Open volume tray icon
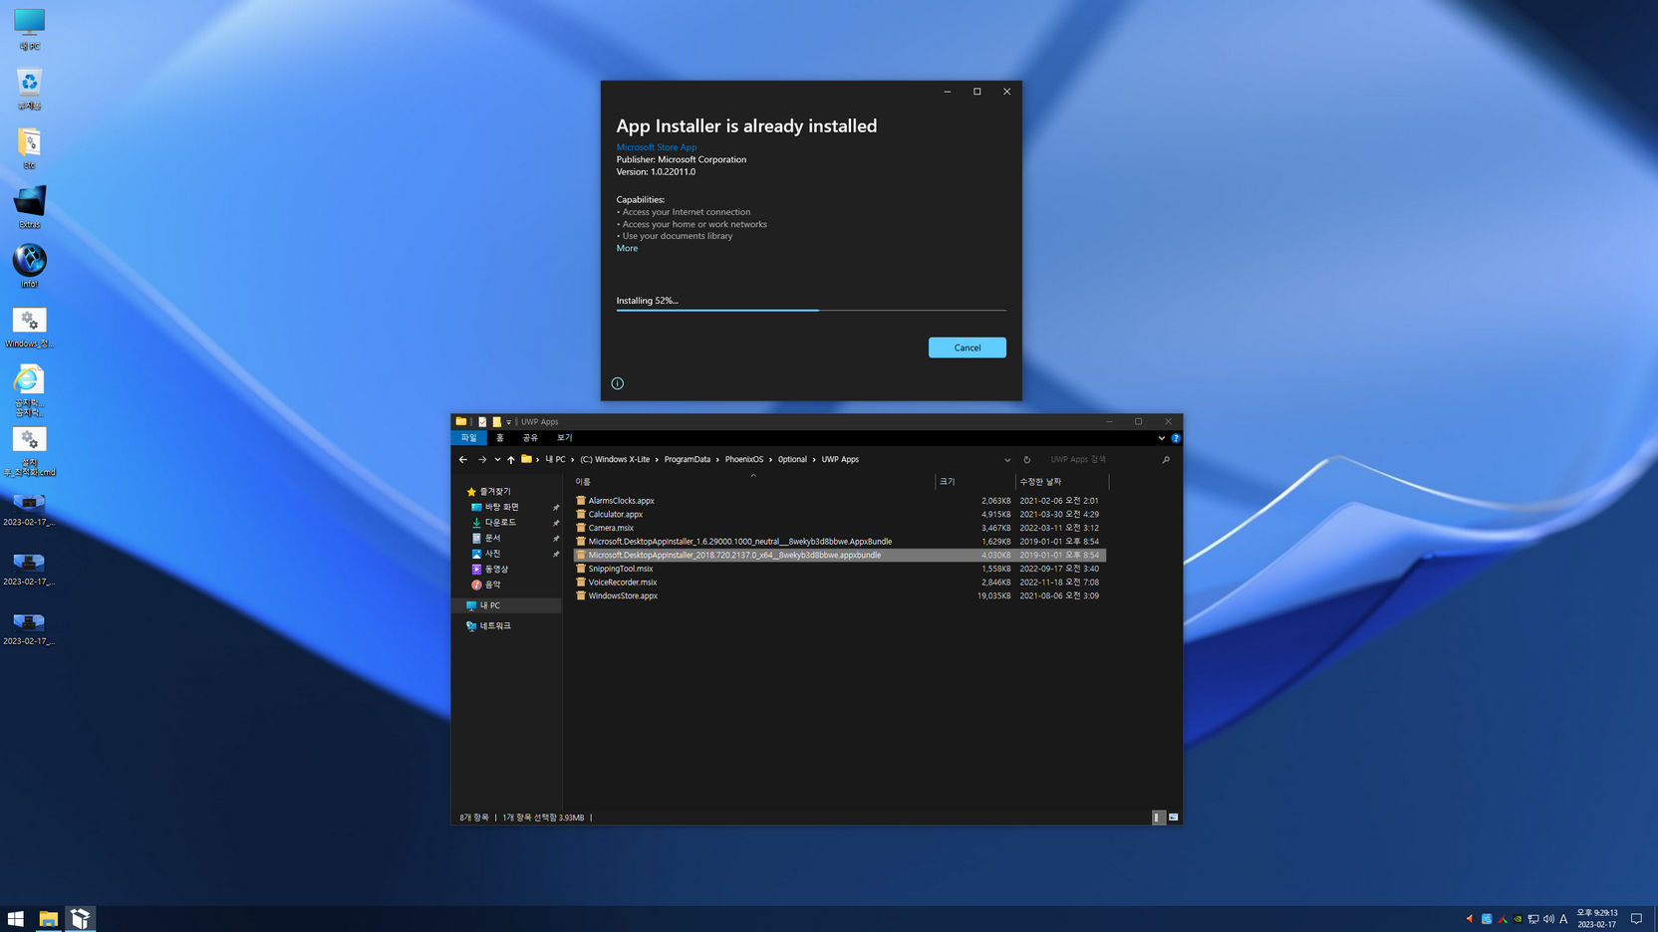The height and width of the screenshot is (932, 1658). click(1548, 919)
